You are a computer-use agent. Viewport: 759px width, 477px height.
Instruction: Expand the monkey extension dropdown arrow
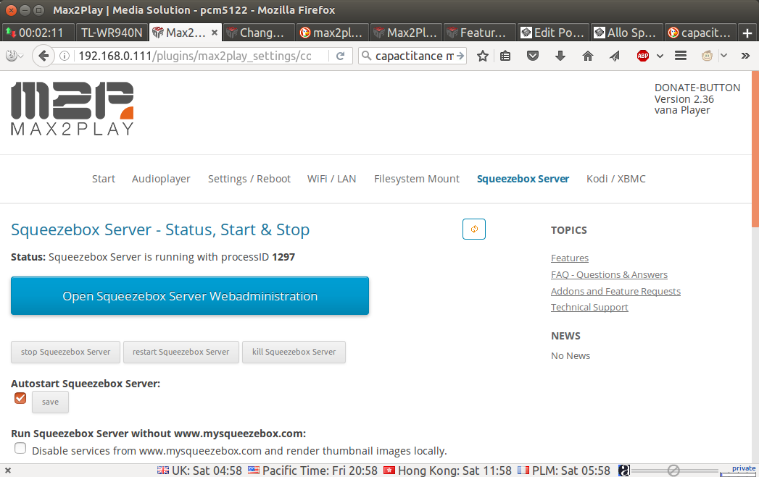tap(723, 56)
